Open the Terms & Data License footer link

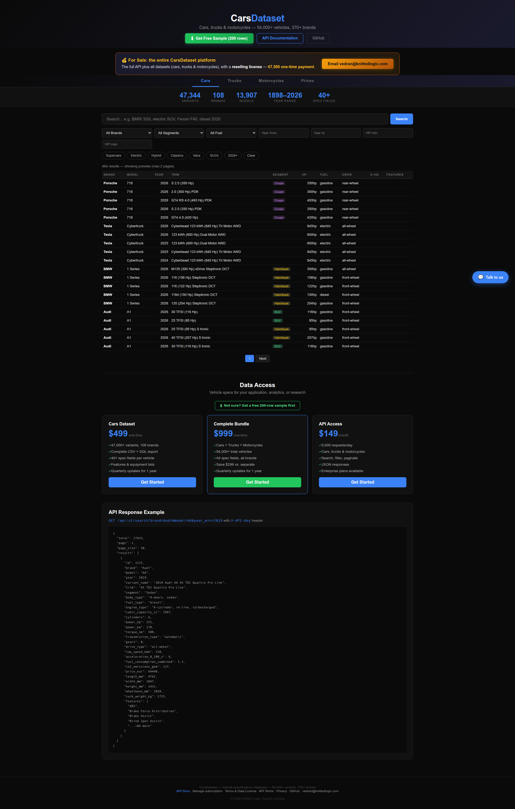click(x=241, y=791)
